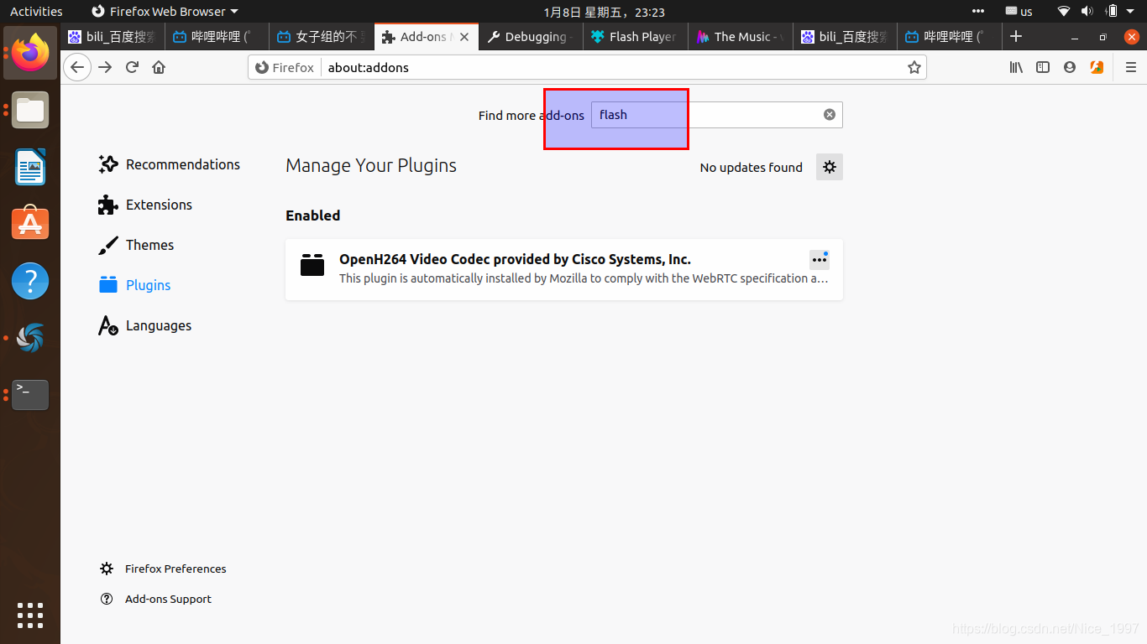Screen dimensions: 1147x644
Task: Open more options for OpenH264 plugin
Action: point(820,260)
